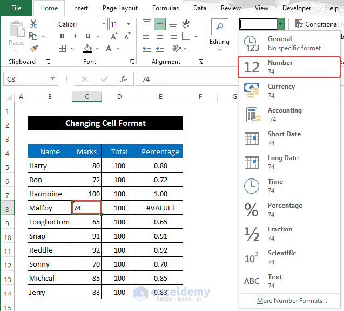Open More Number Formats link
Image resolution: width=344 pixels, height=311 pixels.
tap(292, 300)
